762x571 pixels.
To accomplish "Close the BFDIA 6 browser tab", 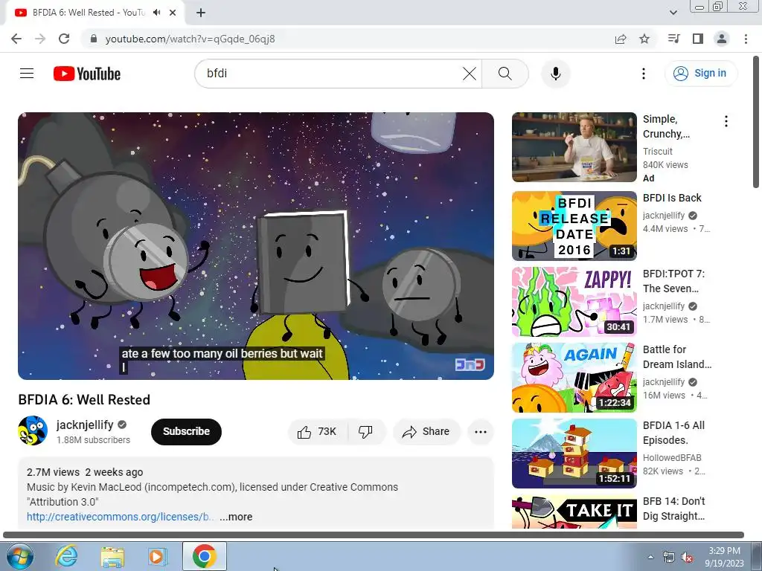I will 173,13.
